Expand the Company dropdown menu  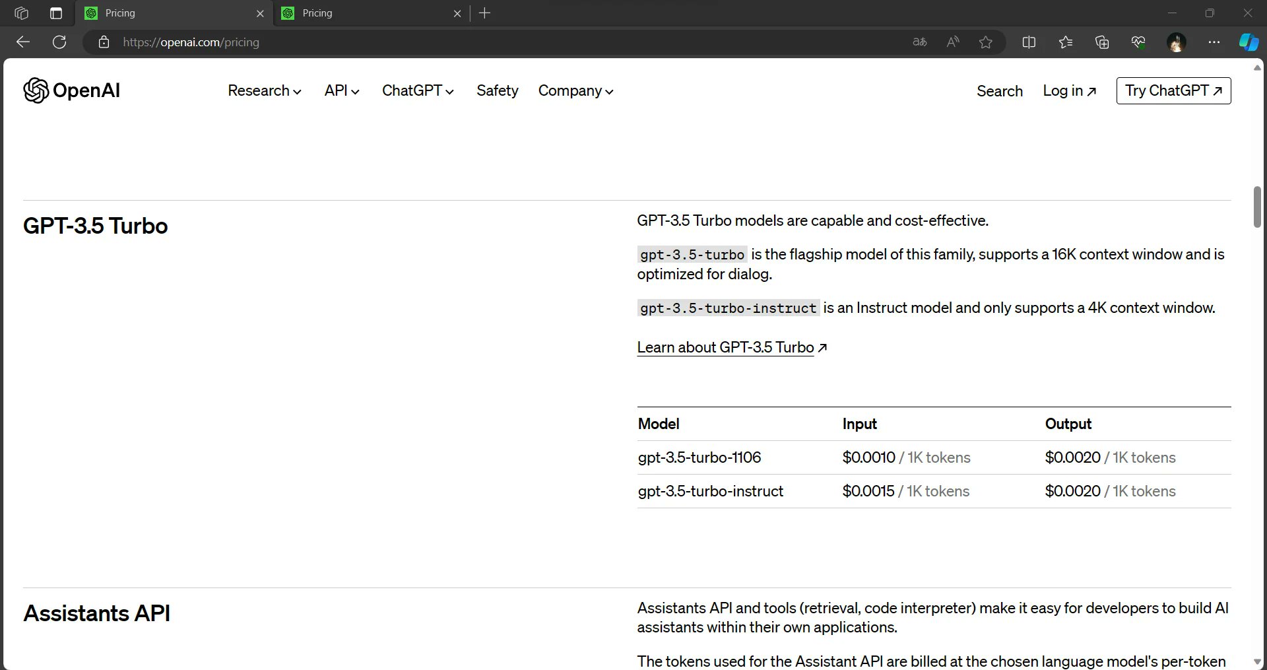click(x=575, y=91)
